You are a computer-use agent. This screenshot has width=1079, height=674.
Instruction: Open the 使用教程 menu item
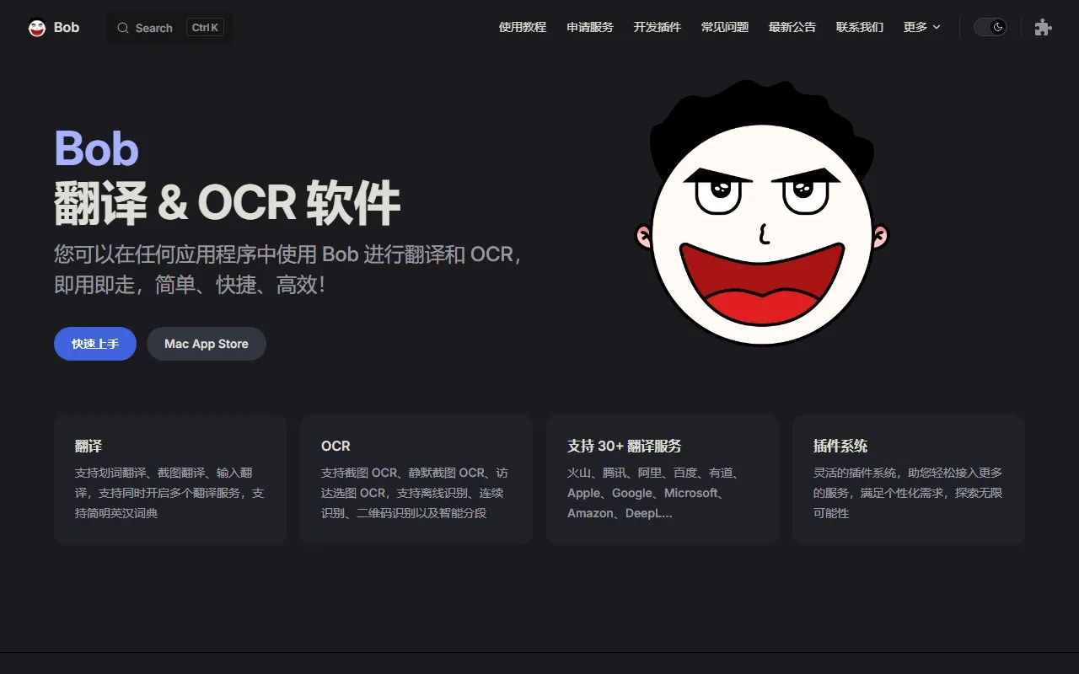coord(522,27)
